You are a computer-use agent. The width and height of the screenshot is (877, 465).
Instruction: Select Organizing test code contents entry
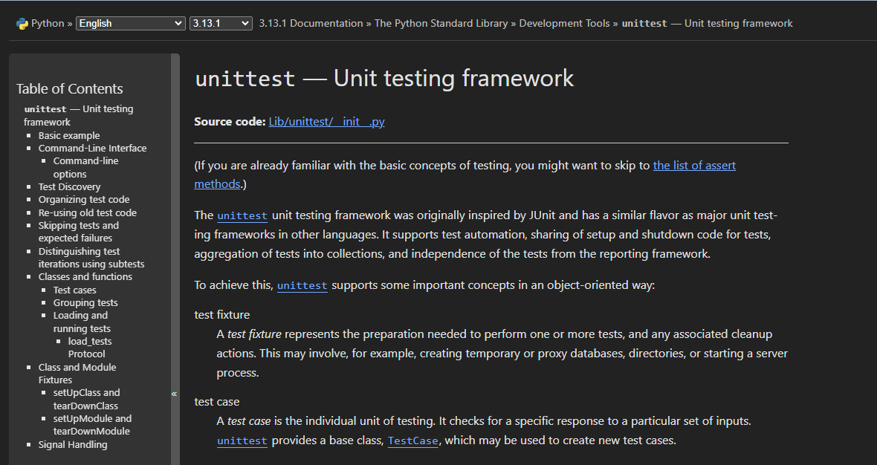[x=83, y=199]
